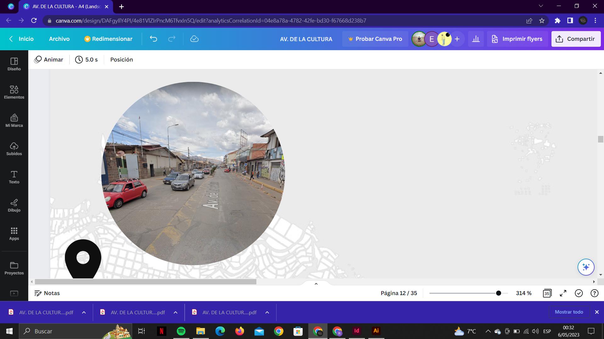The height and width of the screenshot is (339, 604).
Task: Open the Archivo menu
Action: (x=59, y=39)
